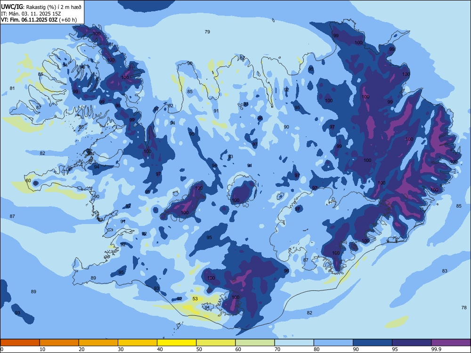The image size is (471, 353).
Task: Select the medium blue 90–95 legend swatch
Action: click(373, 343)
